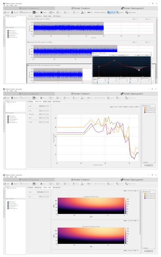Click the Cut scissors icon in the Tracks window

pos(82,12)
